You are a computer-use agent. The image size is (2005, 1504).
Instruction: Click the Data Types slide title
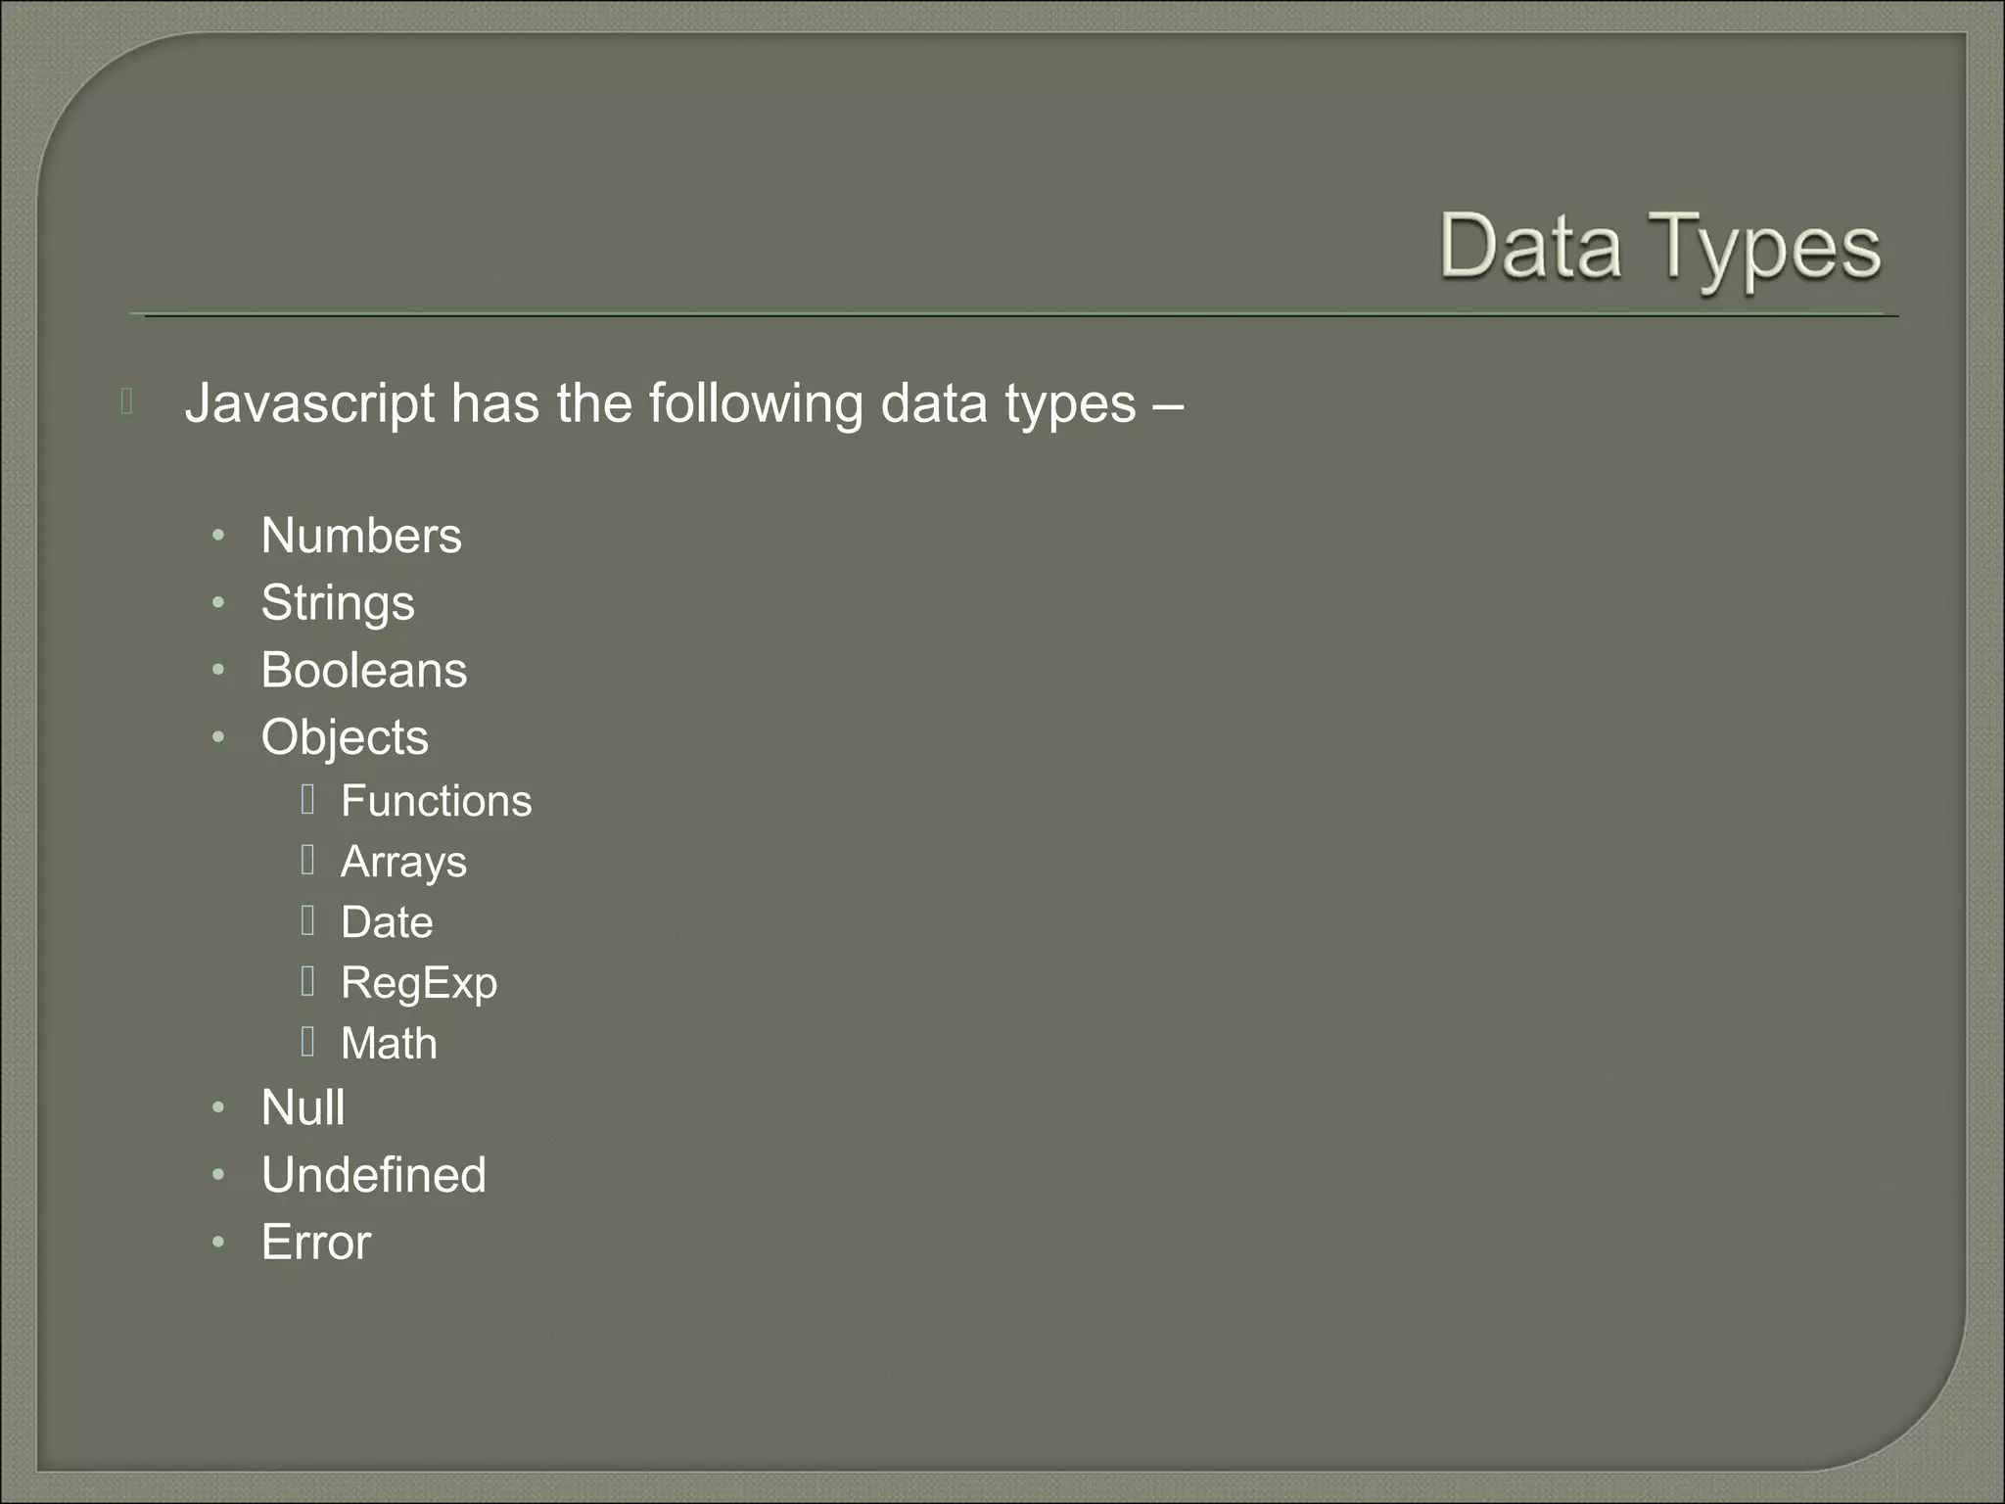pos(1660,250)
